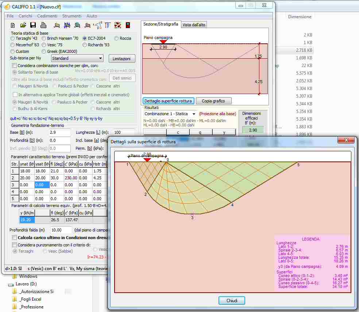359x312 pixels.
Task: Open the Combinazione 1 - Statica dropdown
Action: pyautogui.click(x=170, y=114)
